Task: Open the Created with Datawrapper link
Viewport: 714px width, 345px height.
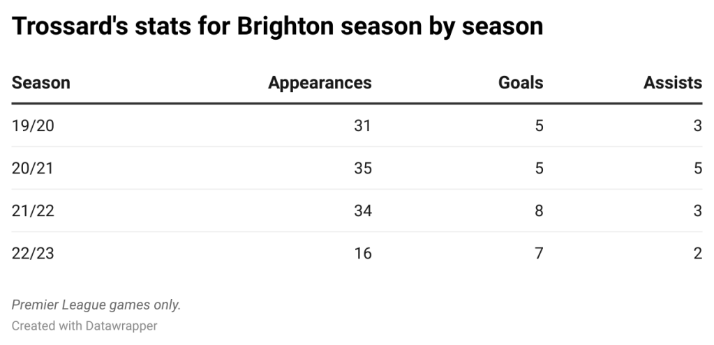Action: coord(84,325)
